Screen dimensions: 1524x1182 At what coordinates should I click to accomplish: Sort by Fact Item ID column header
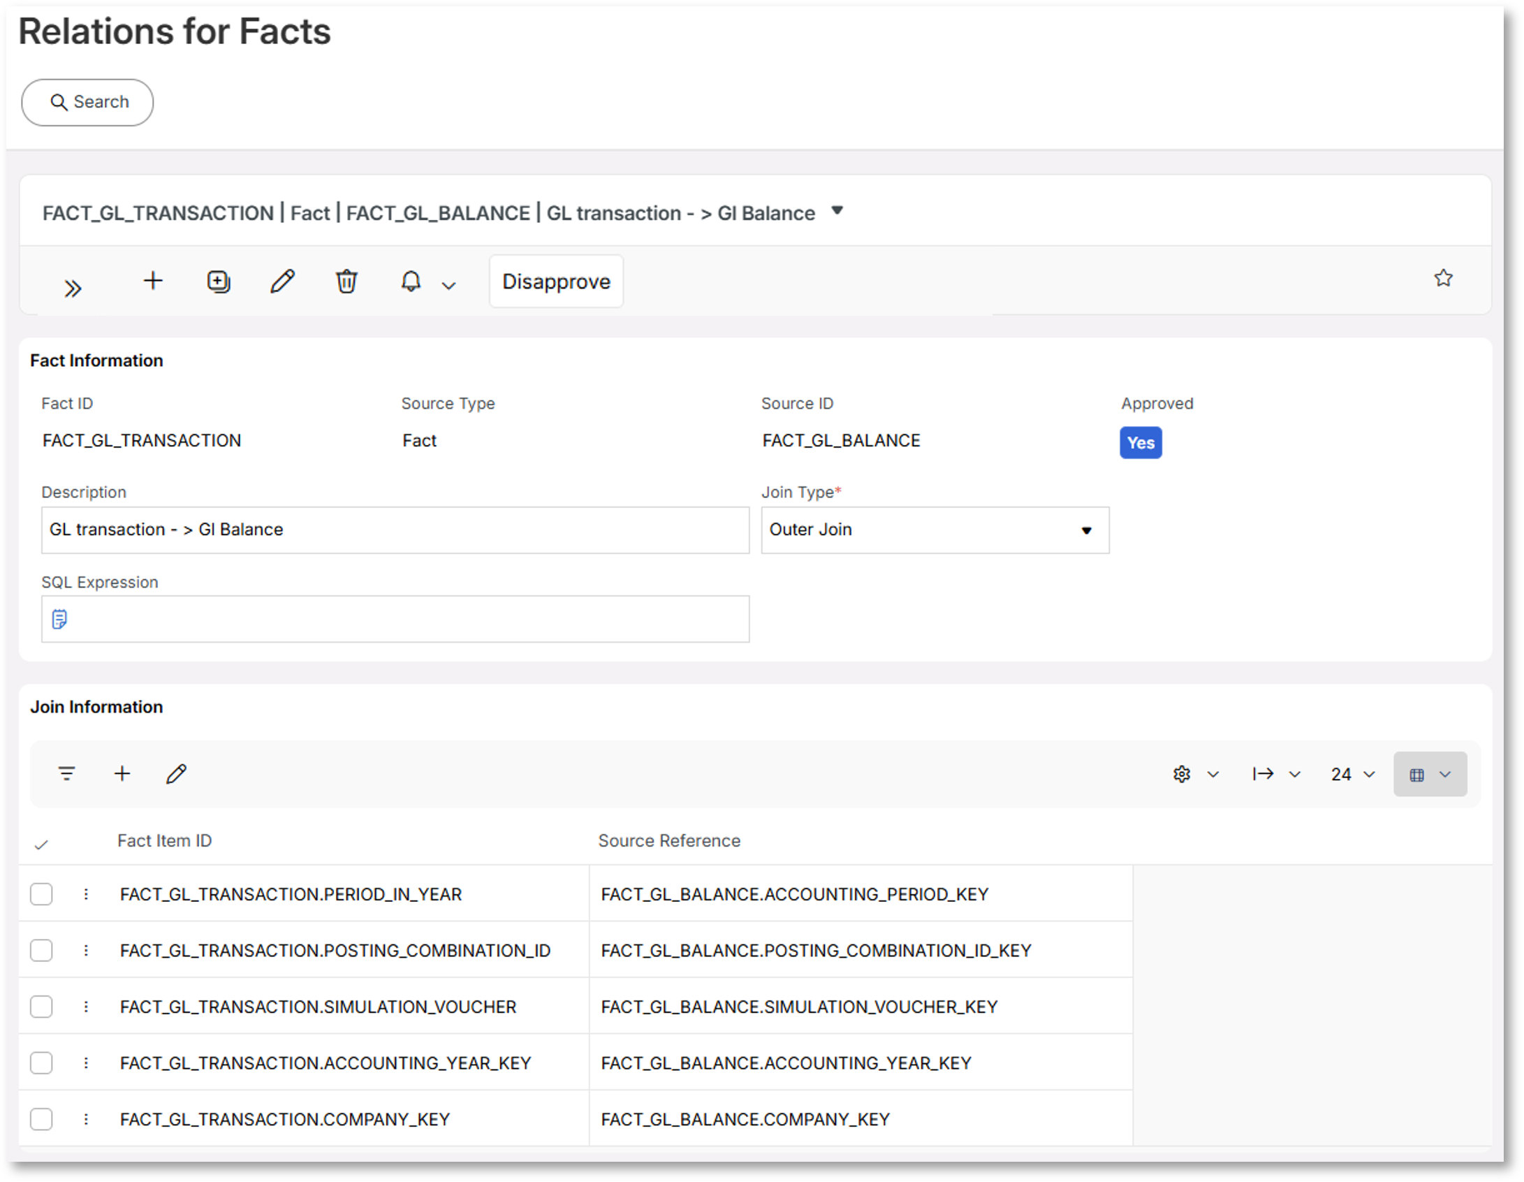[x=164, y=840]
